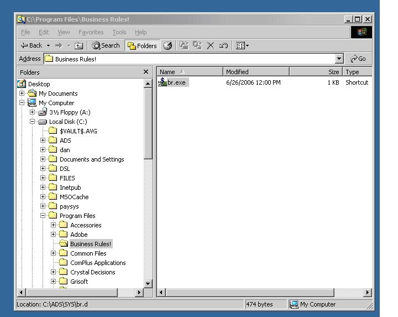Click the Local Disk (C:) drive icon
Viewport: 398px width, 317px height.
coord(43,122)
